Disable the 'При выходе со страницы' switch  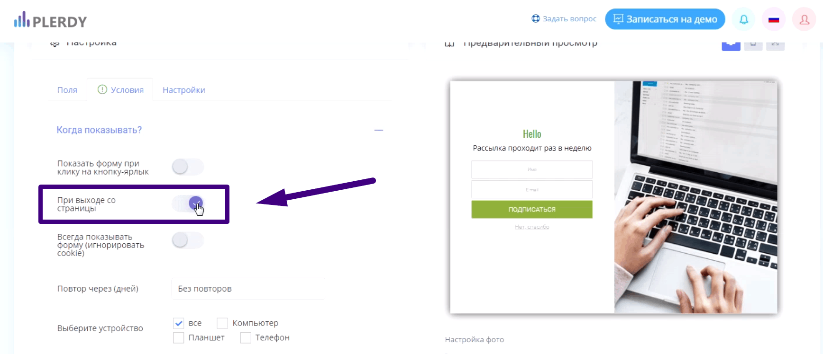click(x=188, y=204)
